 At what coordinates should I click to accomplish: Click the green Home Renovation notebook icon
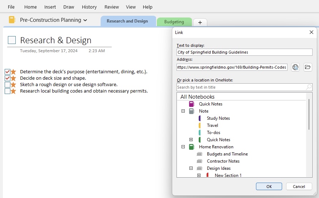[192, 147]
